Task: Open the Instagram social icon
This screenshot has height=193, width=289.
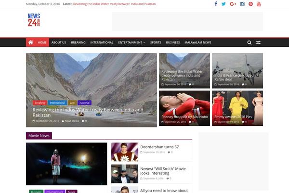Action: coord(242,4)
